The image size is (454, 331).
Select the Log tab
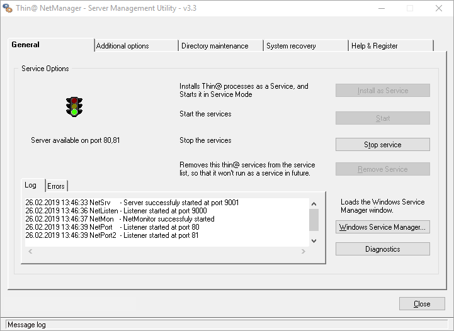click(x=33, y=185)
